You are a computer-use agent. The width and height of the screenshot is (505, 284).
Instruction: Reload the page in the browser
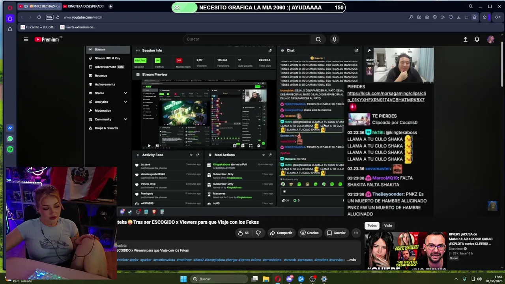tap(39, 17)
